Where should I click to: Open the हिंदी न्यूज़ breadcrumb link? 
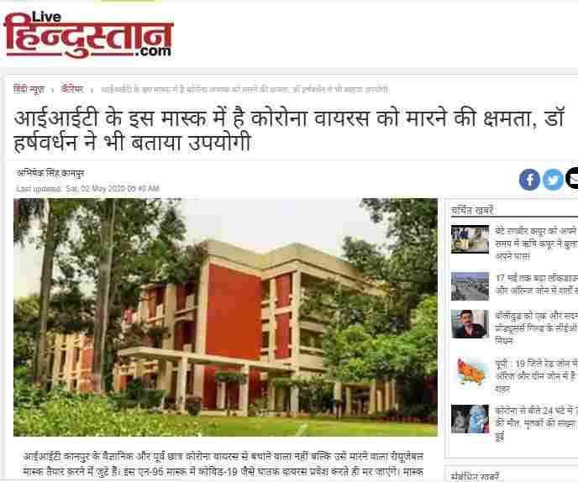29,90
